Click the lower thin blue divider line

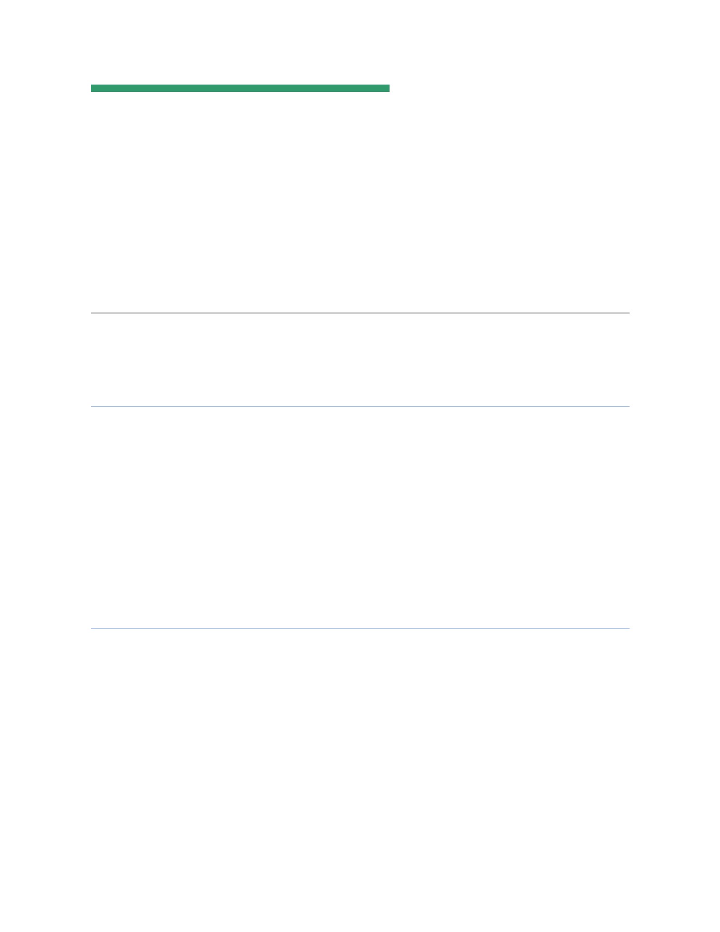360,629
